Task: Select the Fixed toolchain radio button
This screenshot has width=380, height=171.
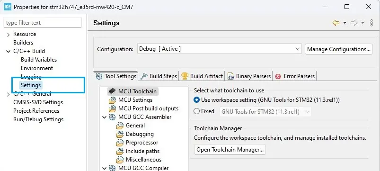Action: coord(196,111)
